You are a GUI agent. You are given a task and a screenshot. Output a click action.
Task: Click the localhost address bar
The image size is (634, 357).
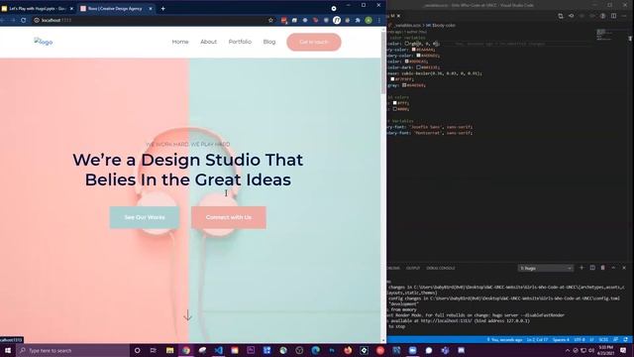pos(150,20)
